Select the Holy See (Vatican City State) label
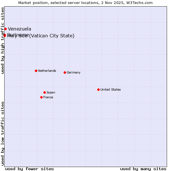This screenshot has height=171, width=171. point(46,36)
